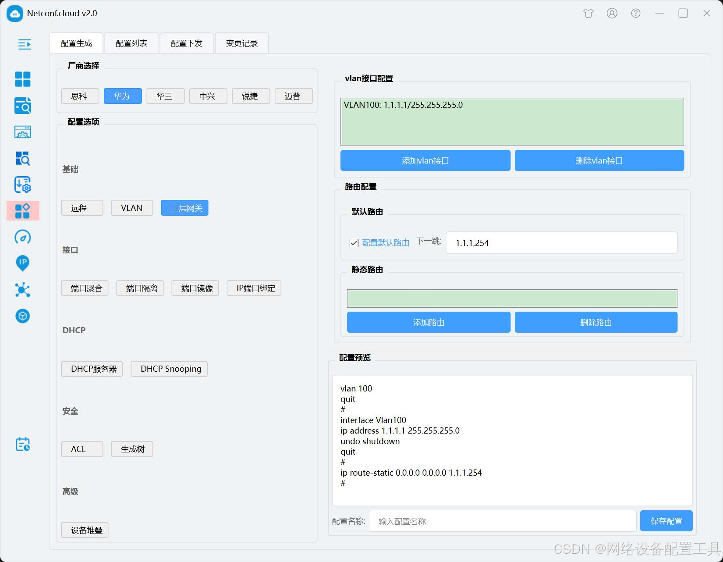Collapse the sidebar menu icon
The height and width of the screenshot is (562, 723).
(x=24, y=44)
